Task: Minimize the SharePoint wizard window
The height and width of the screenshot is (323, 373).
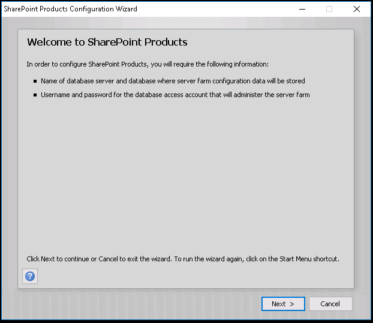Action: 302,9
